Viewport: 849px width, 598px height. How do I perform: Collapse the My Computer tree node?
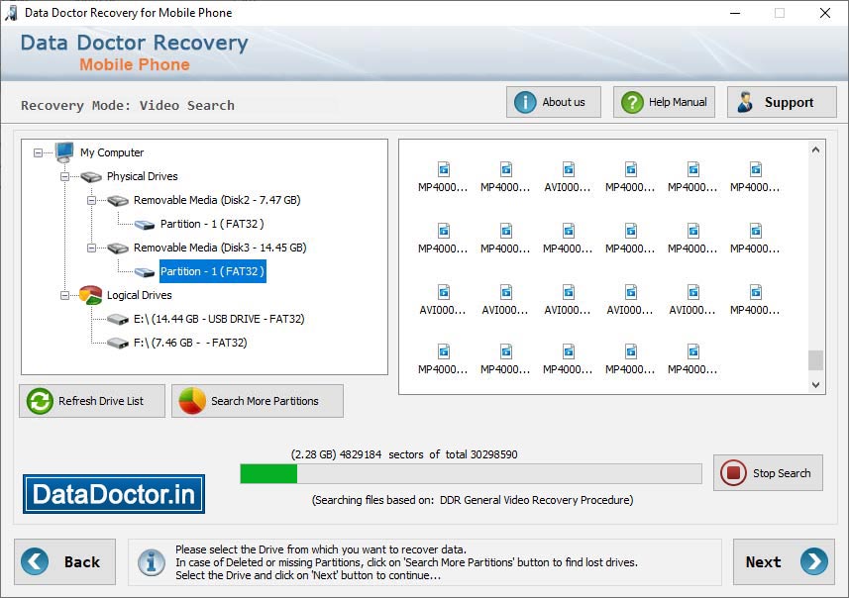coord(36,152)
